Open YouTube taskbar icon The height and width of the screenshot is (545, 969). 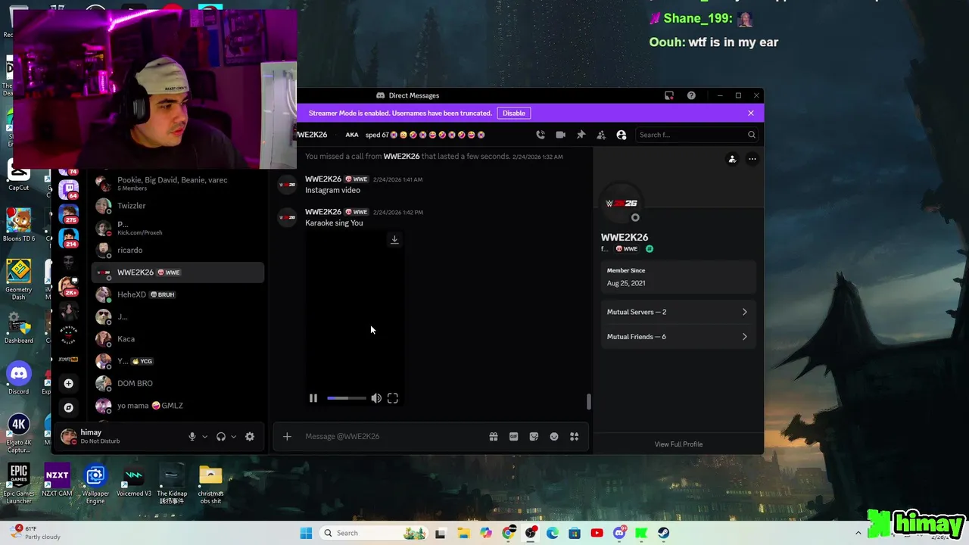point(597,533)
